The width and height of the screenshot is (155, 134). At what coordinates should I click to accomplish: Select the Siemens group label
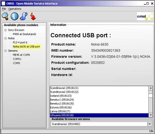pyautogui.click(x=13, y=51)
